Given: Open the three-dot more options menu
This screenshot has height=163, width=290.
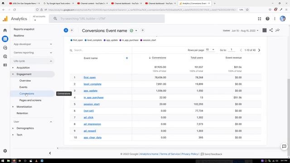Looking at the screenshot, I should click(275, 19).
